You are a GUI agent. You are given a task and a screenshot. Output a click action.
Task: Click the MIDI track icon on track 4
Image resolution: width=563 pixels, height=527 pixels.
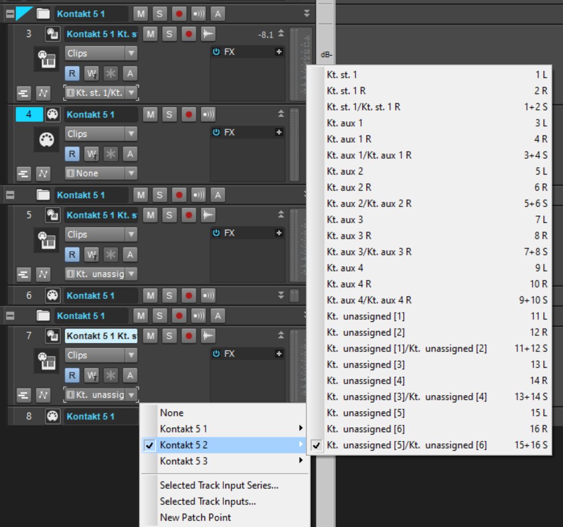point(53,114)
